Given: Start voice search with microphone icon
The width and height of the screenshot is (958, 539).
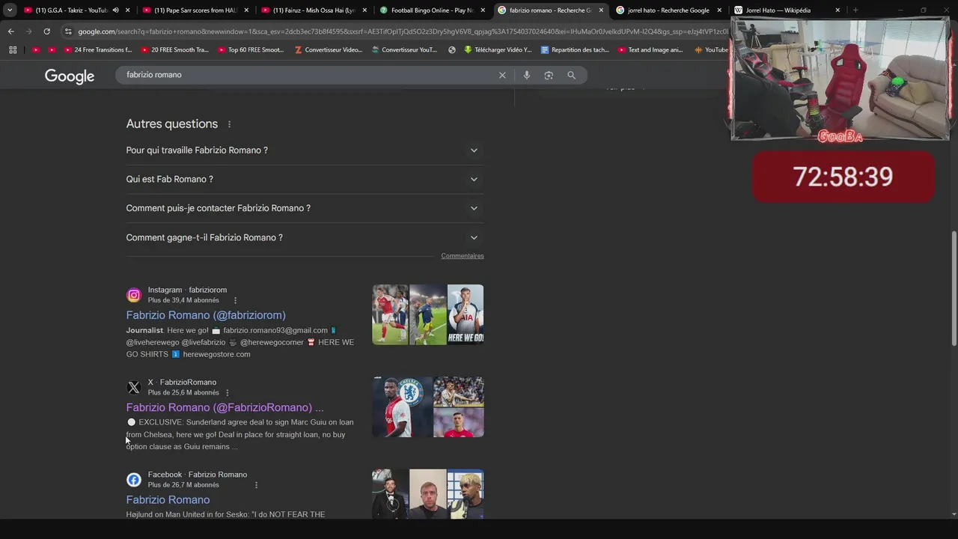Looking at the screenshot, I should point(527,75).
